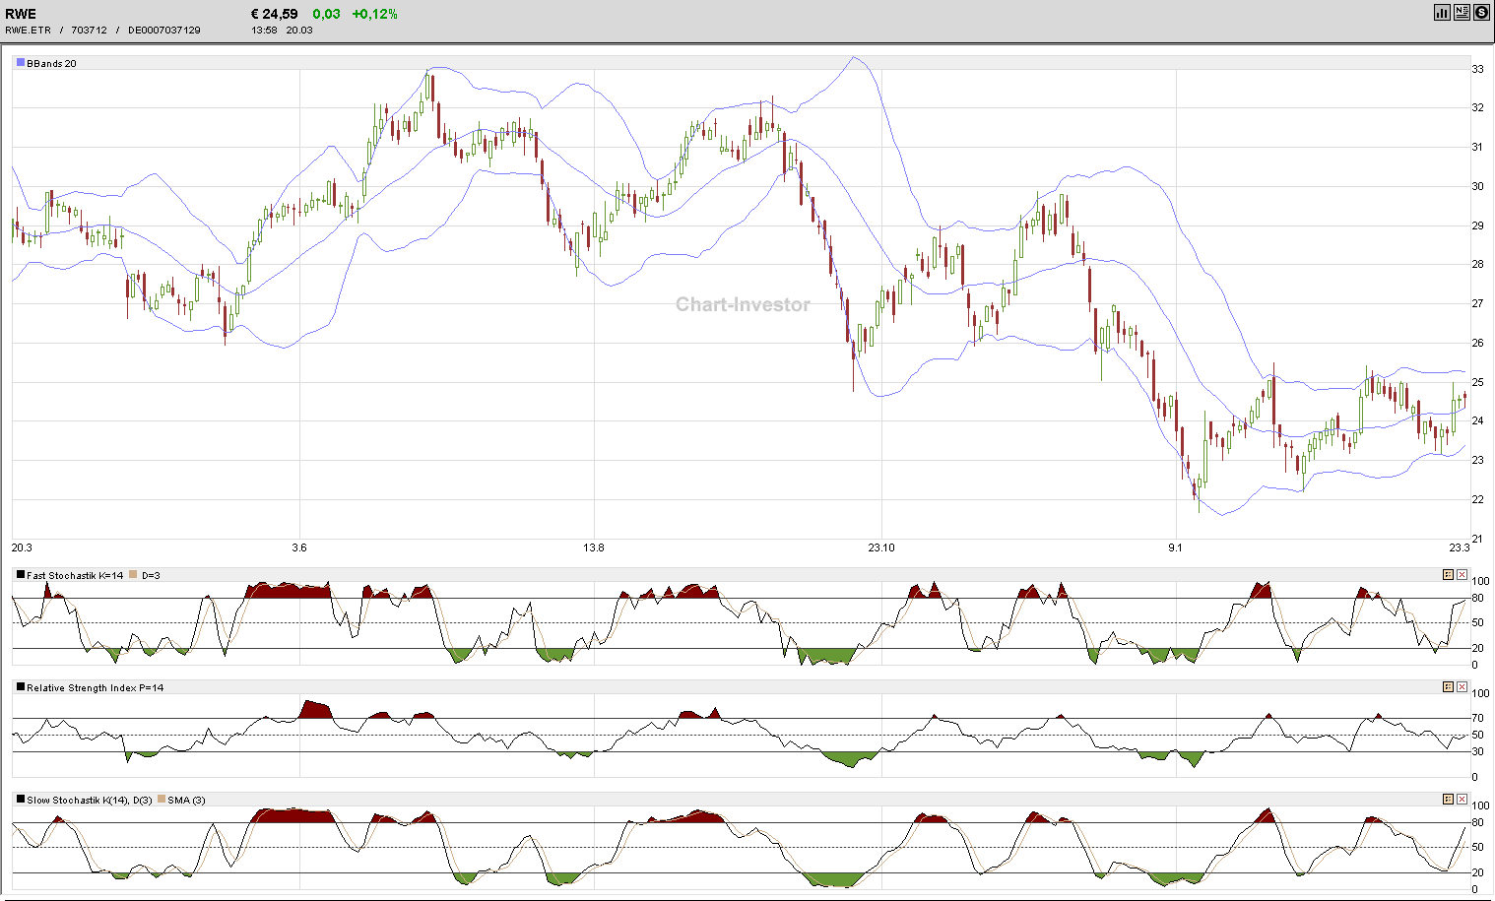This screenshot has height=901, width=1495.
Task: Open Fast Stochastik panel settings grid icon
Action: (1448, 574)
